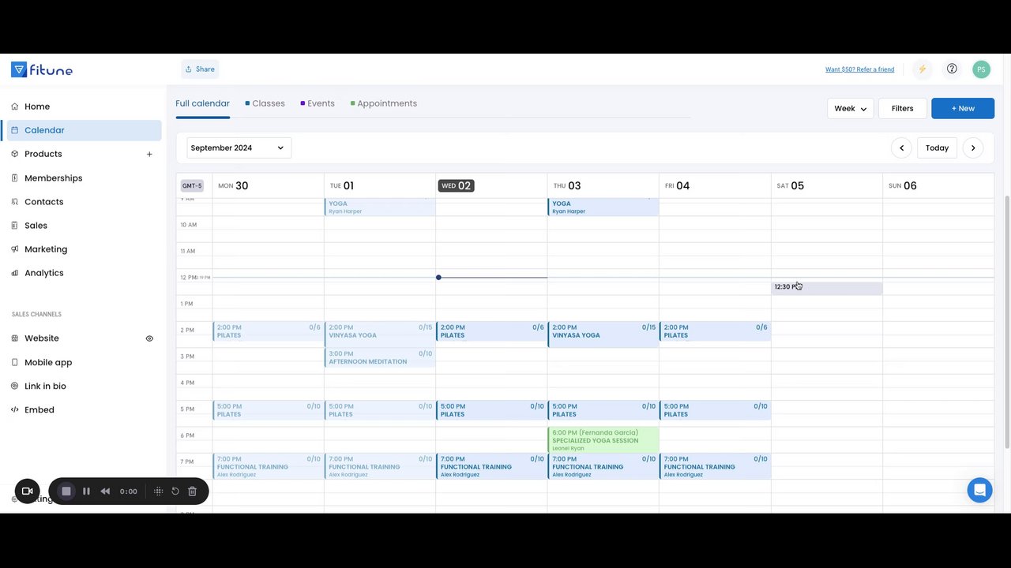Viewport: 1011px width, 568px height.
Task: Toggle Website visibility eye icon
Action: click(149, 338)
